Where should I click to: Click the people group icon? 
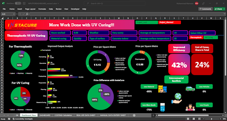(x=190, y=108)
